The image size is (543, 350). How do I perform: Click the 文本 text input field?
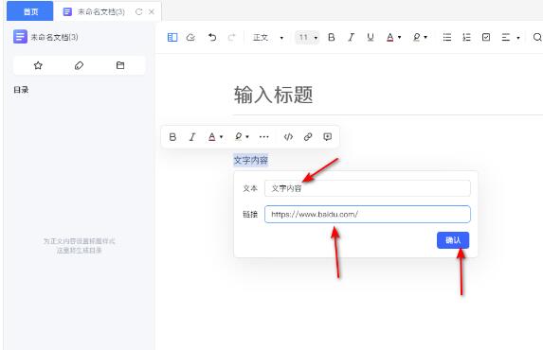(368, 188)
